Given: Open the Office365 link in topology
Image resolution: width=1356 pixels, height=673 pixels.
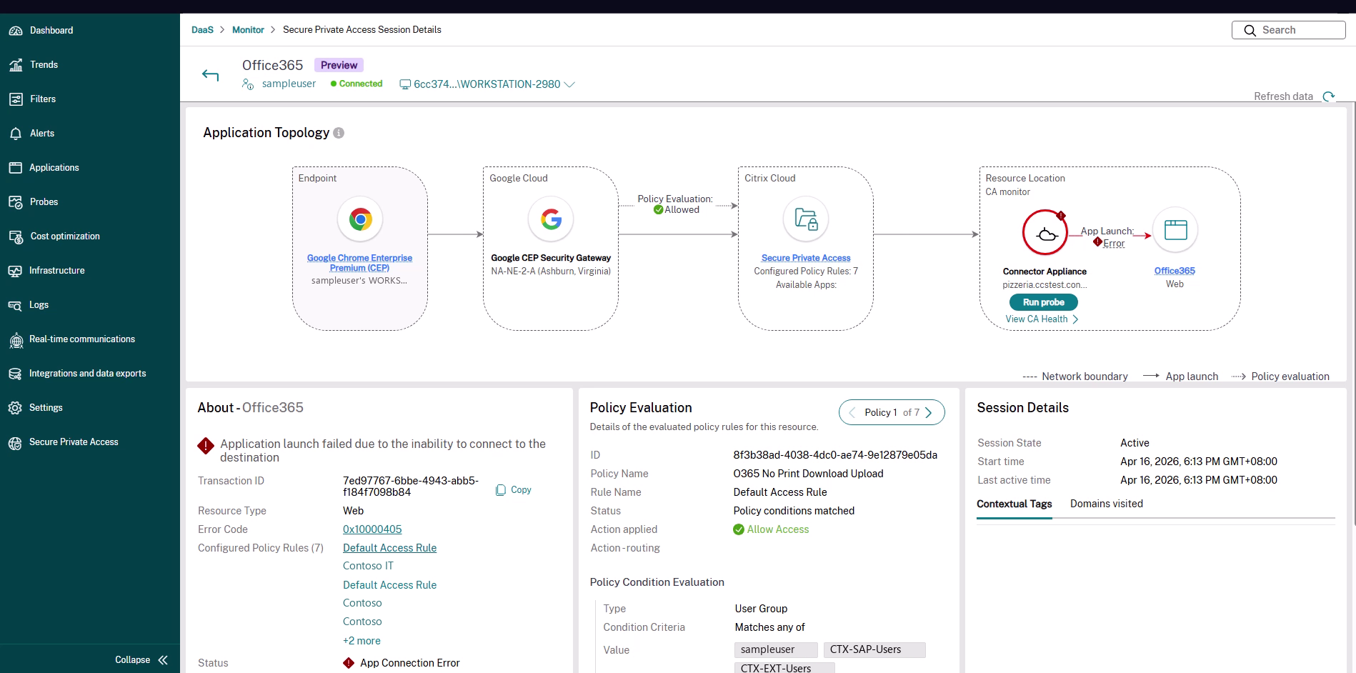Looking at the screenshot, I should click(x=1175, y=271).
